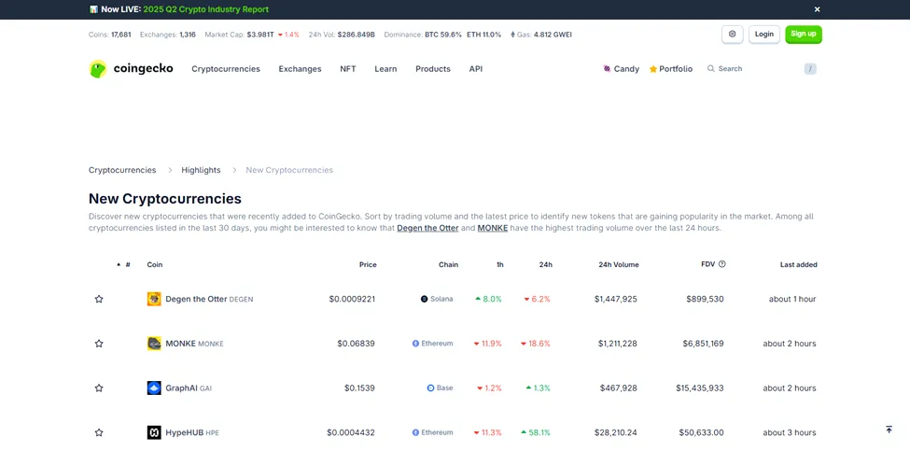
Task: Click the Degen the Otter coin icon
Action: coord(154,299)
